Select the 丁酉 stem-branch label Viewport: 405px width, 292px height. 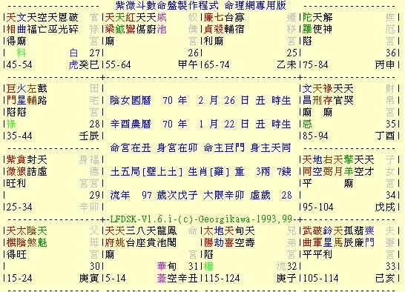click(385, 136)
